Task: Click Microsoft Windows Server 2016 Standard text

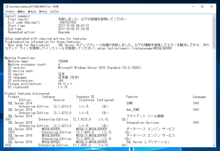Action: (x=99, y=68)
